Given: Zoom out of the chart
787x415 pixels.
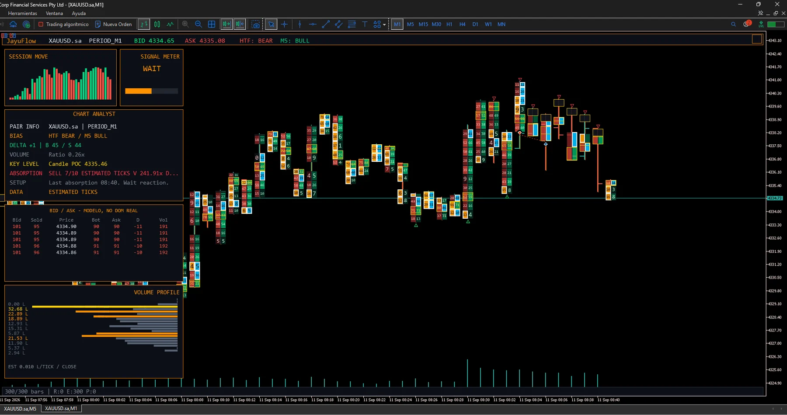Looking at the screenshot, I should pos(198,24).
